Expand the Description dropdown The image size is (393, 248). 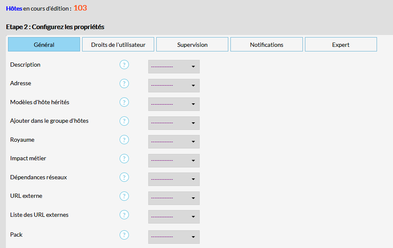(x=174, y=67)
